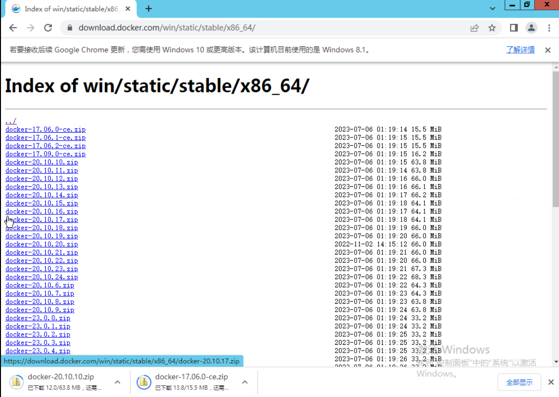Click the docker-23.0.3.zip link

pyautogui.click(x=38, y=342)
